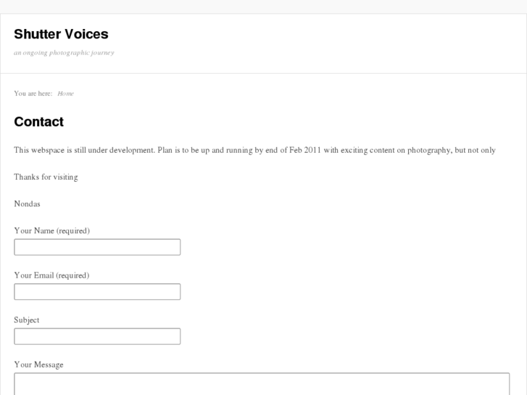
Task: Select the Subject text box
Action: pos(97,336)
